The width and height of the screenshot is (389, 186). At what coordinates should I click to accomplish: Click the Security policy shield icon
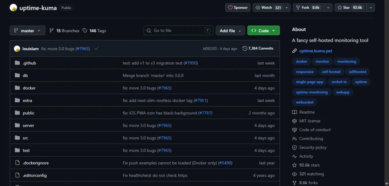294,148
